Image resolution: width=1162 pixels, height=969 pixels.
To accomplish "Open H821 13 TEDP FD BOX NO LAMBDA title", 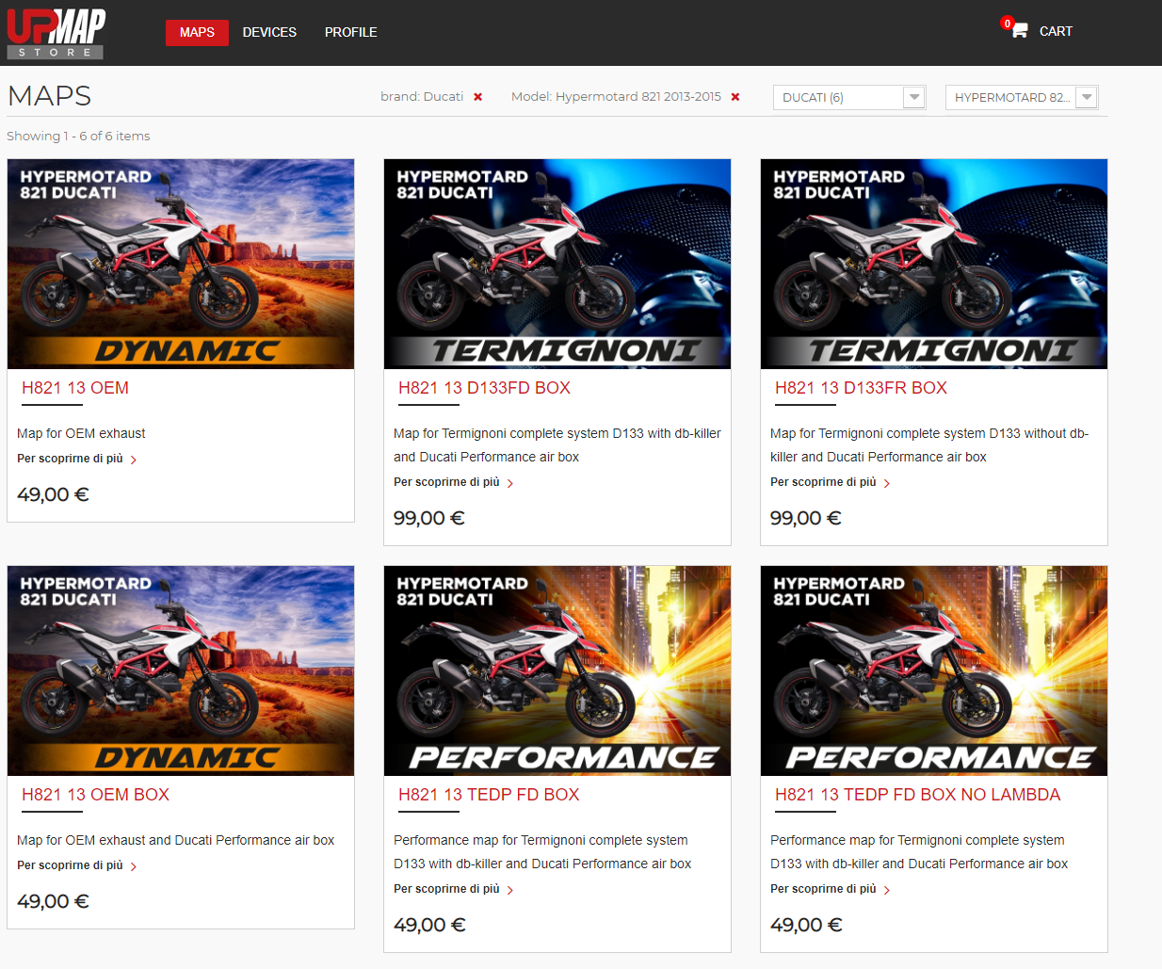I will 917,795.
